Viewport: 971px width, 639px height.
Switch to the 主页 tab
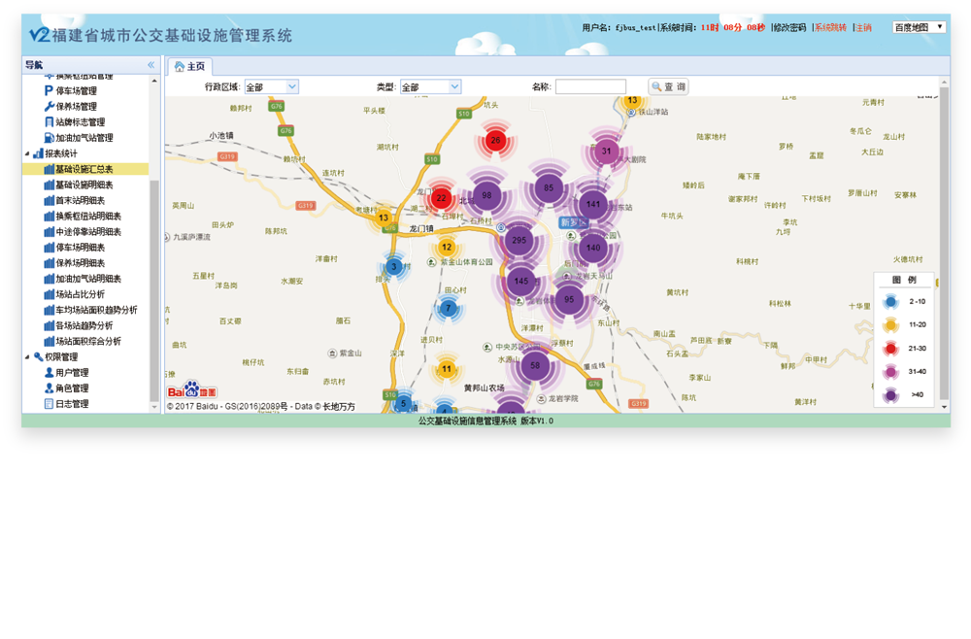point(190,66)
